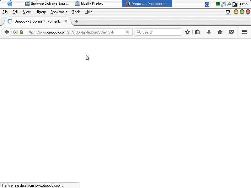251x188 pixels.
Task: Minimize window with the orange button
Action: (x=236, y=12)
